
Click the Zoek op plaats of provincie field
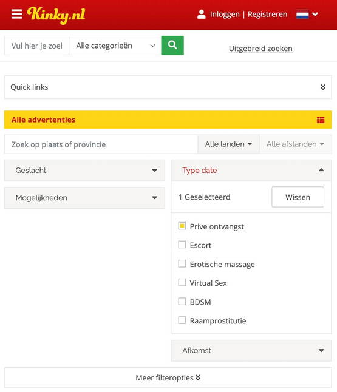tap(101, 144)
